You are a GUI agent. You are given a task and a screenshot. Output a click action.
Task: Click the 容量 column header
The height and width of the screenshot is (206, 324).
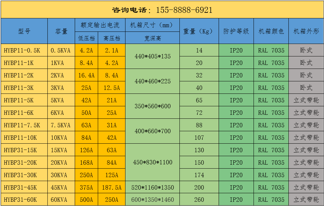(61, 31)
